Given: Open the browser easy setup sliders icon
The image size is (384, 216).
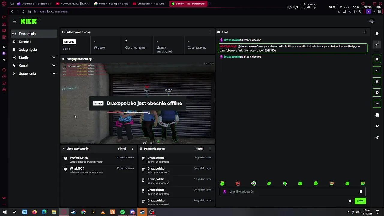Looking at the screenshot, I should pos(379,12).
